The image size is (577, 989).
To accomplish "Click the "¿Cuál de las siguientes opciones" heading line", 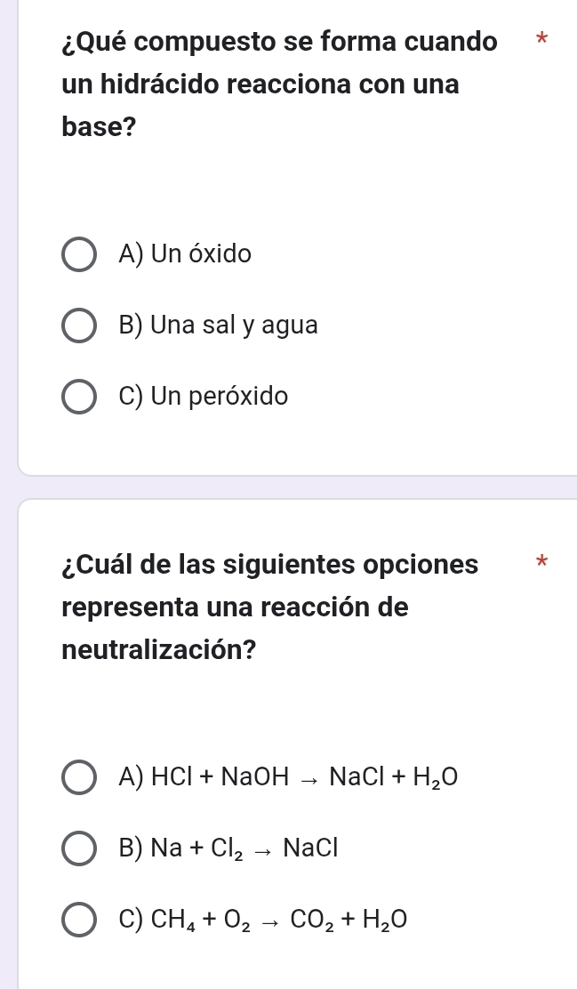I will click(x=269, y=565).
